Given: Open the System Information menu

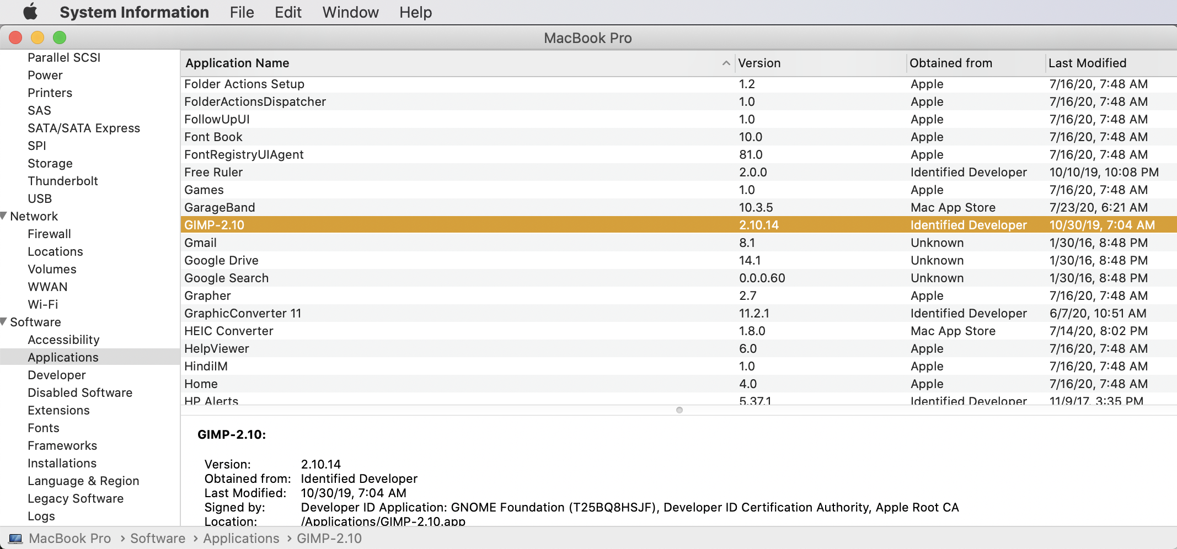Looking at the screenshot, I should click(x=134, y=12).
